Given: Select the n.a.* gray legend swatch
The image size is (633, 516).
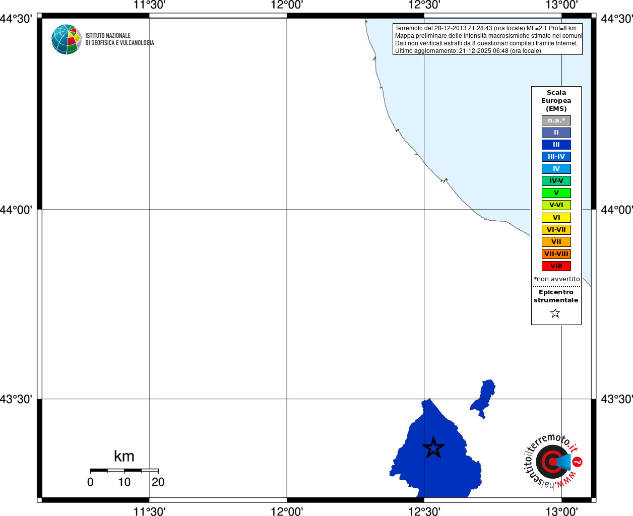Looking at the screenshot, I should click(556, 120).
